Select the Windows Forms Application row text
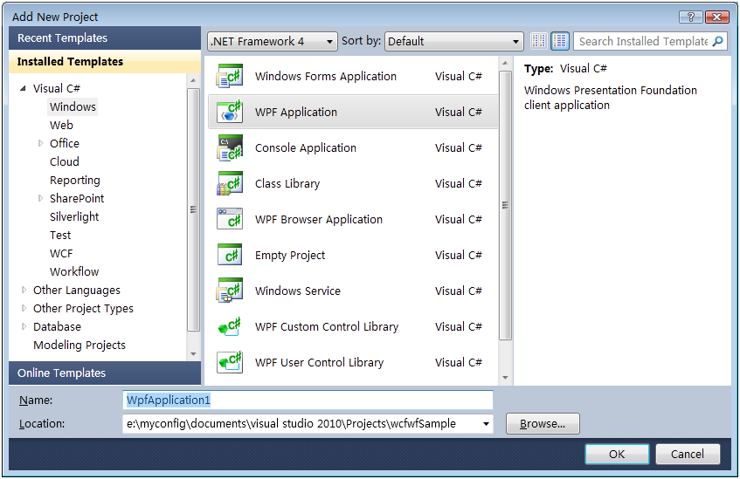 tap(326, 77)
